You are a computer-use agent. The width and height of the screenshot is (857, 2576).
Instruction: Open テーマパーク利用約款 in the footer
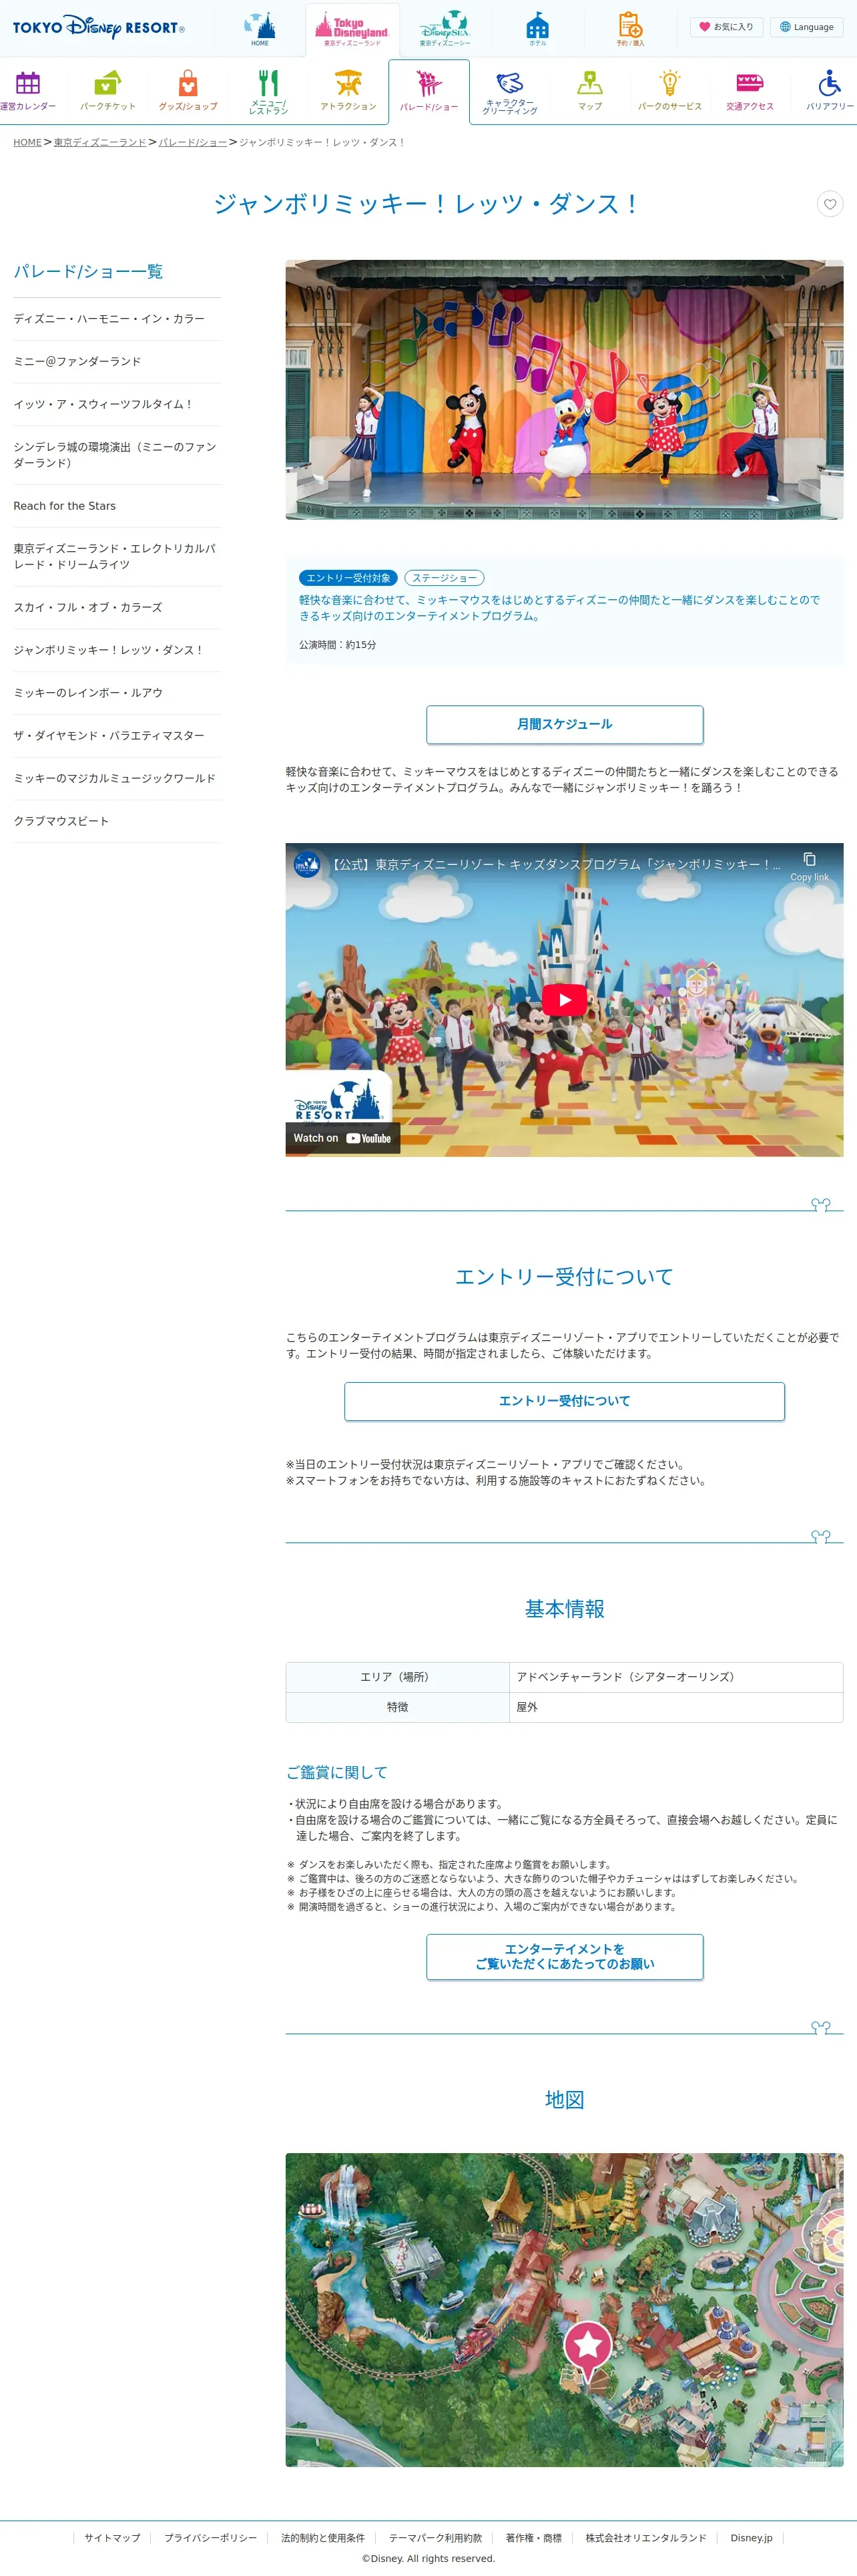435,2538
